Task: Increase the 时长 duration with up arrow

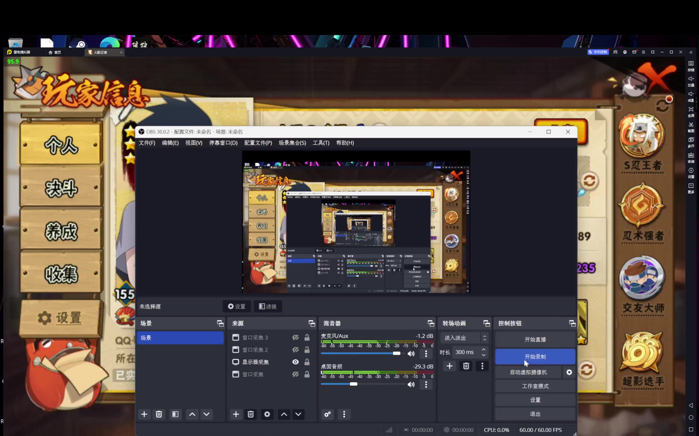Action: point(484,350)
